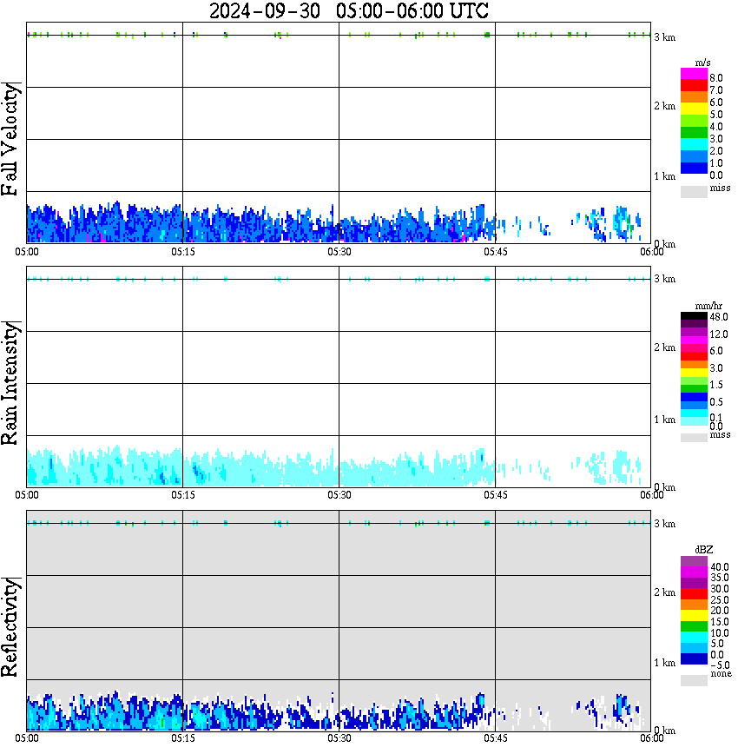Click the dBZ unit label
This screenshot has width=738, height=754.
(704, 550)
